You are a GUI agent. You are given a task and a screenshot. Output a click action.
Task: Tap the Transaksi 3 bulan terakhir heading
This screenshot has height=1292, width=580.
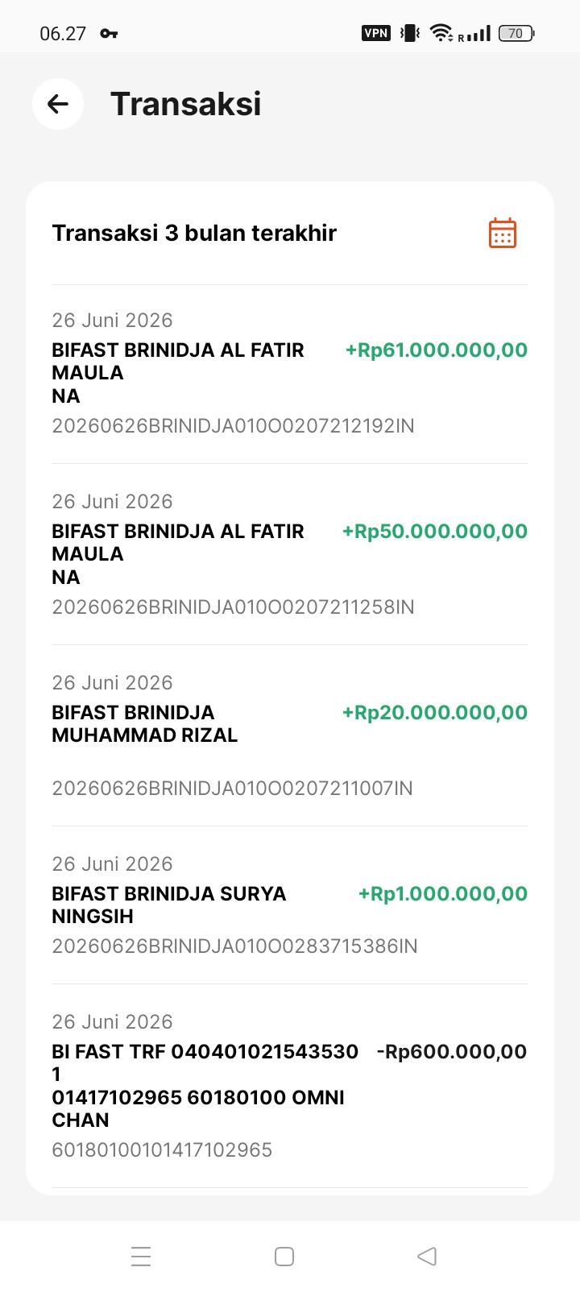click(194, 233)
